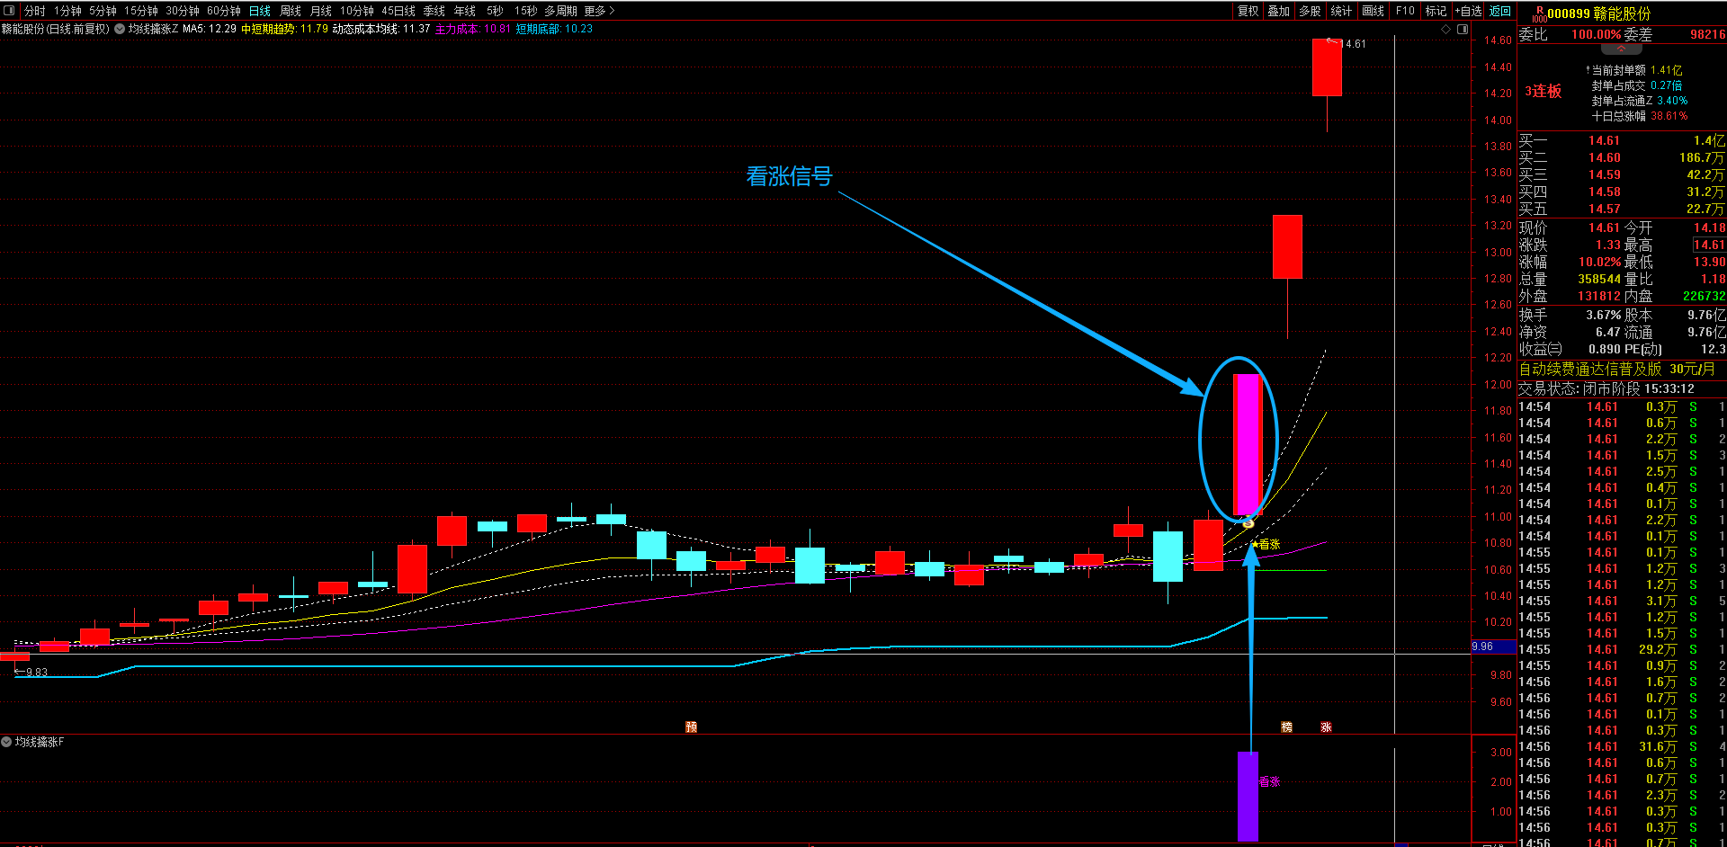
Task: Click the 预 forecast marker on the timeline
Action: tap(691, 727)
